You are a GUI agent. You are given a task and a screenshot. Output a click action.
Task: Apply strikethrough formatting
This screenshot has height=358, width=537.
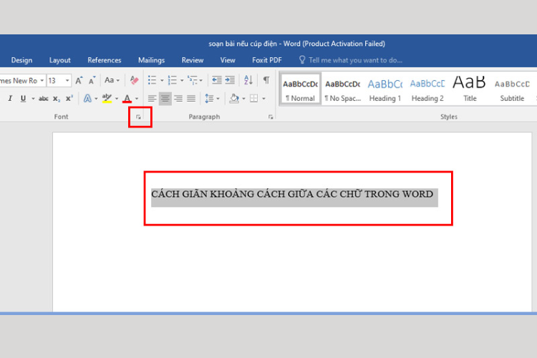43,99
